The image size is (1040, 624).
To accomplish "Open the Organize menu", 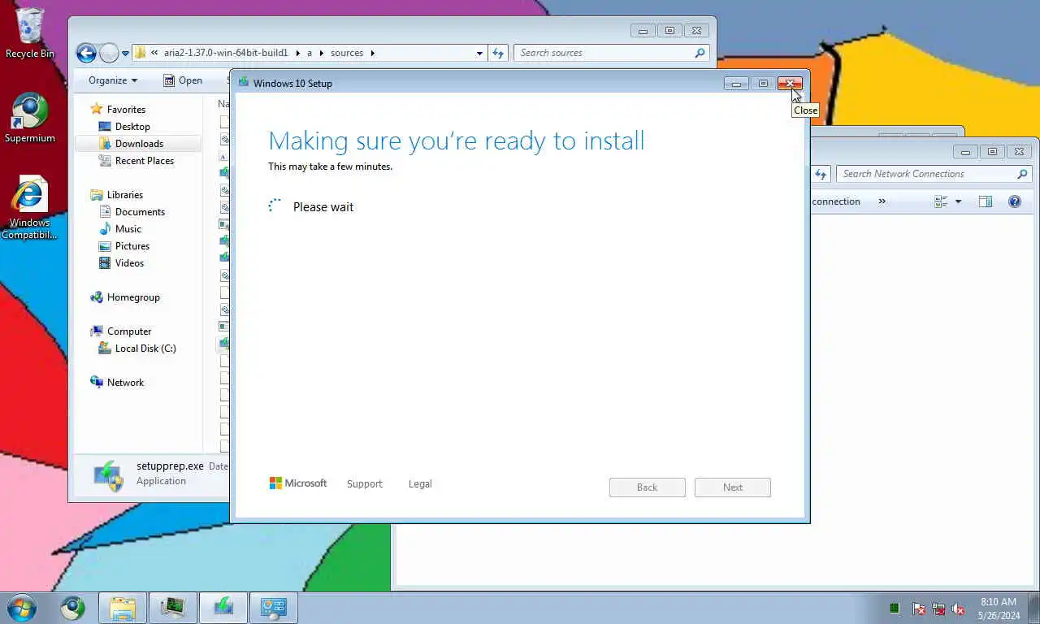I will (x=113, y=80).
